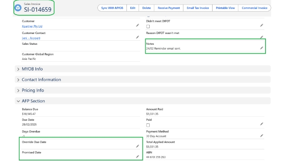
Task: Tick the Didn't meet DIFOT checkbox
Action: (x=148, y=26)
